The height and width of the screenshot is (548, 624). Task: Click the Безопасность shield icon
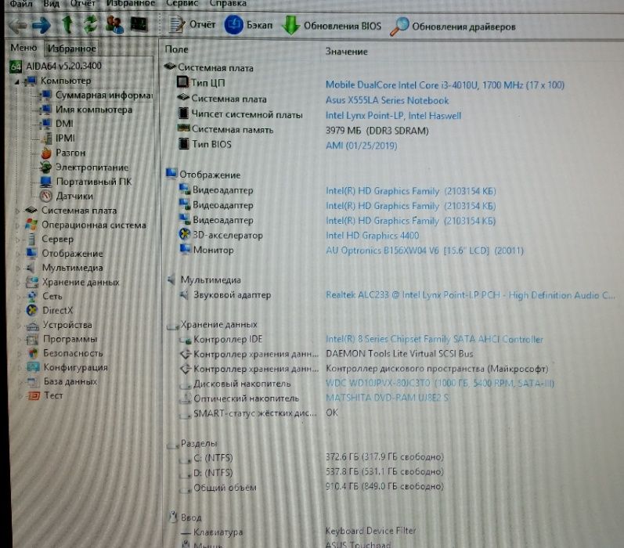click(33, 353)
